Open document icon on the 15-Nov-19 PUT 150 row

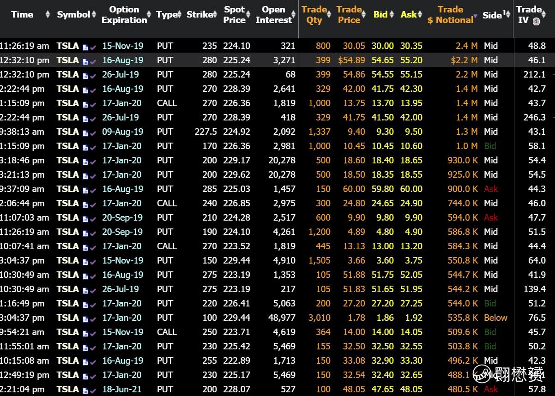click(x=85, y=262)
